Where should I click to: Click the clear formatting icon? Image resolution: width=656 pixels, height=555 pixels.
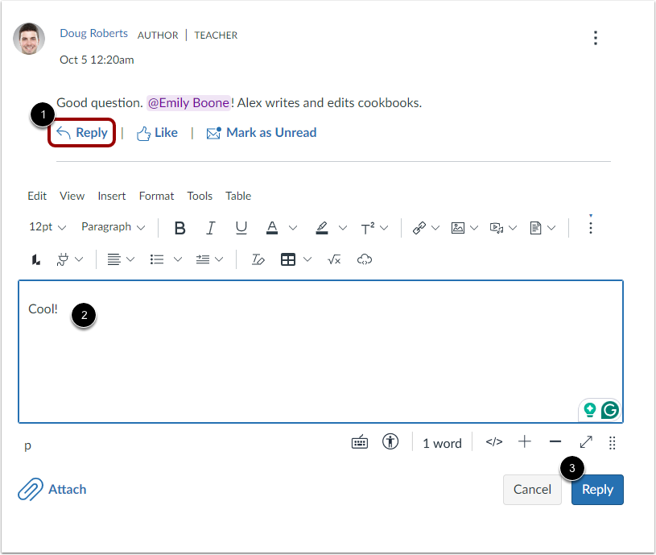point(258,259)
